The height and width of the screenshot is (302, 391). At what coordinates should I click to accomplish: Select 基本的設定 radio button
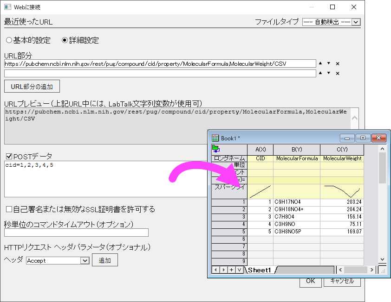pyautogui.click(x=9, y=40)
